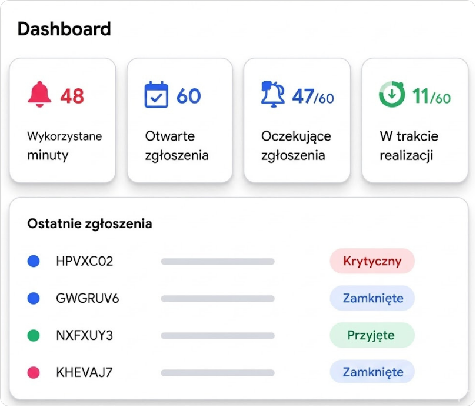Screen dimensions: 476x407
Task: Click the Ostatnie zgłoszenia heading
Action: point(89,224)
